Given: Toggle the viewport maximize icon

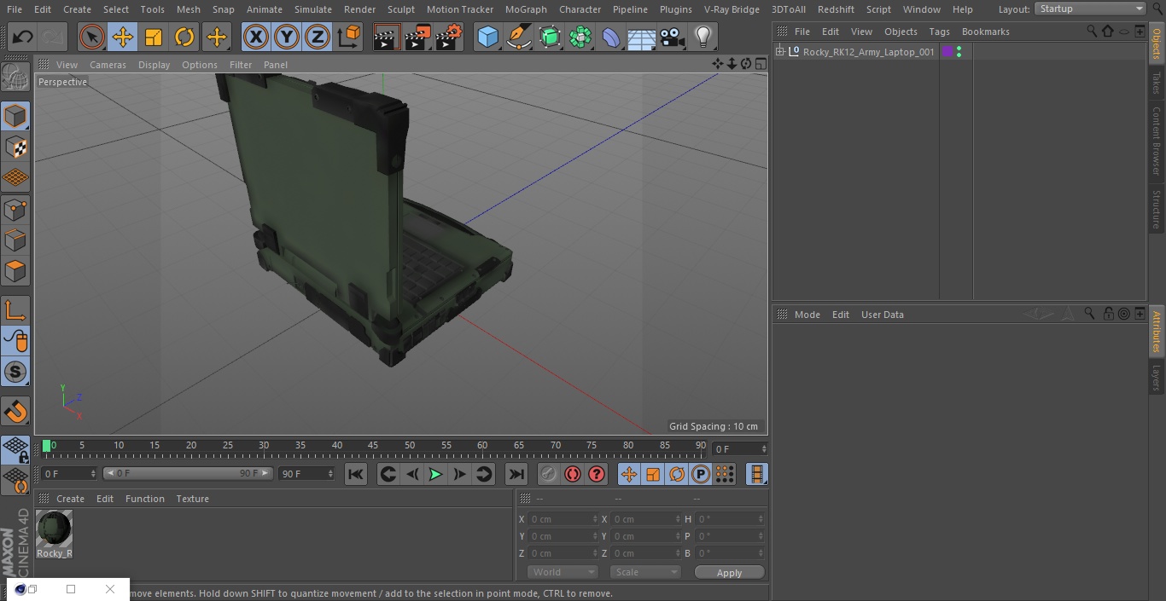Looking at the screenshot, I should [x=760, y=64].
